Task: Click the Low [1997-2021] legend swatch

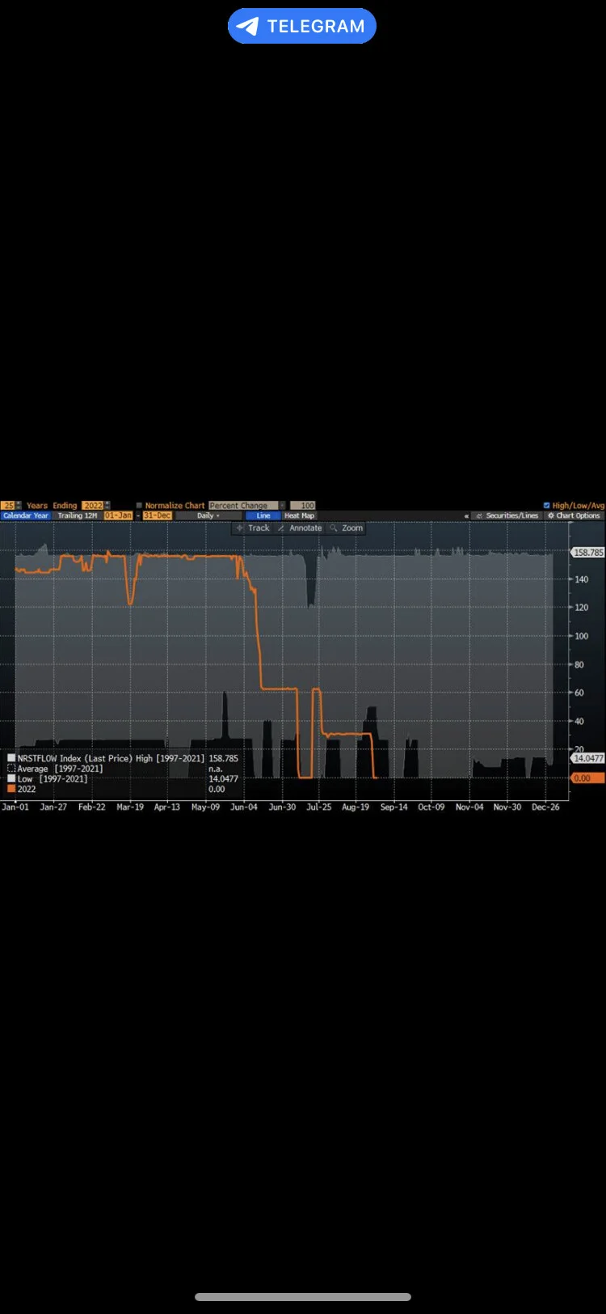Action: click(11, 778)
